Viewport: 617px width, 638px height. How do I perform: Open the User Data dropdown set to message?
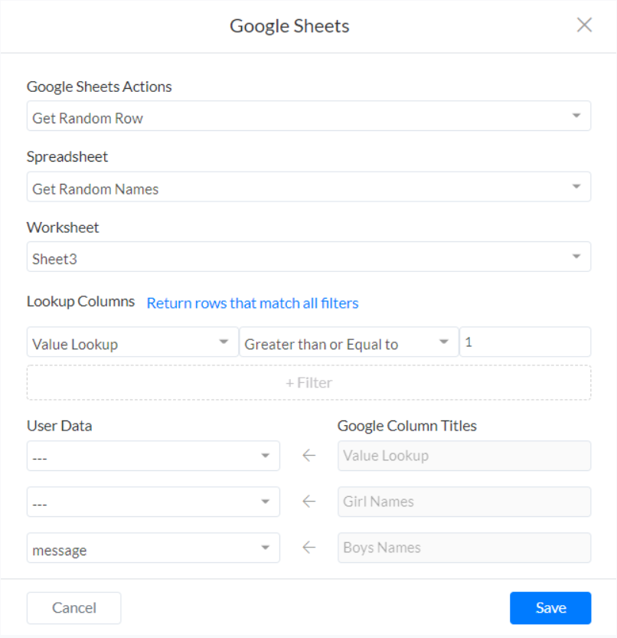click(x=153, y=548)
